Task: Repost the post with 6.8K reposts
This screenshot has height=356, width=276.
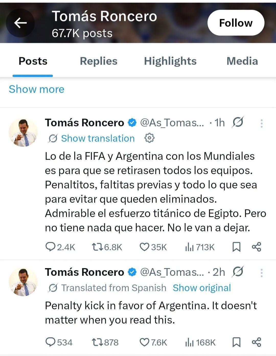Action: click(x=107, y=247)
